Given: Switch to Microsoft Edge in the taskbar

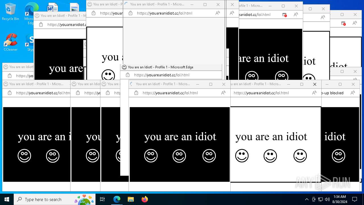Looking at the screenshot, I should 117,199.
